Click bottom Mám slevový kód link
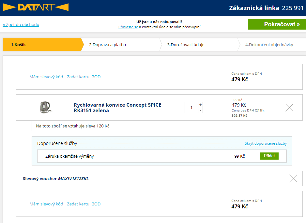The width and height of the screenshot is (306, 223). [46, 204]
